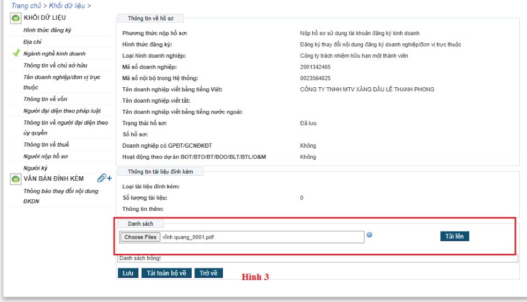527x302 pixels.
Task: Click the Không value for Doanh nghiệp có GPĐT/GCNĐKĐT
Action: 308,146
